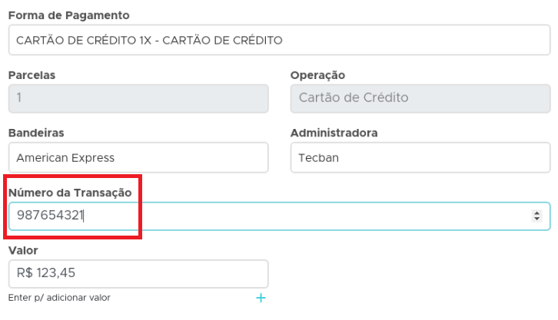Image resolution: width=558 pixels, height=320 pixels.
Task: Click the Valor label
Action: pyautogui.click(x=23, y=250)
